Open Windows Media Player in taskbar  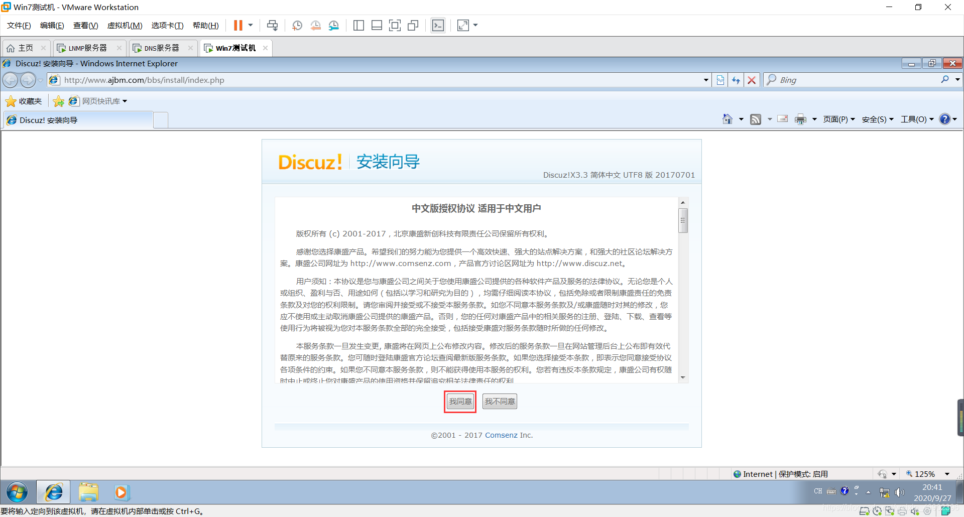coord(121,492)
